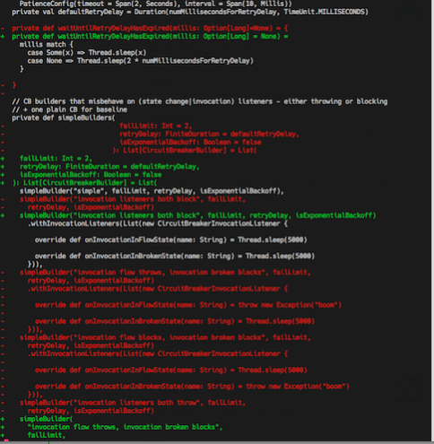Select removed red 'invocation listeners both block' line
Screen dimensions: 434x444
click(x=133, y=199)
